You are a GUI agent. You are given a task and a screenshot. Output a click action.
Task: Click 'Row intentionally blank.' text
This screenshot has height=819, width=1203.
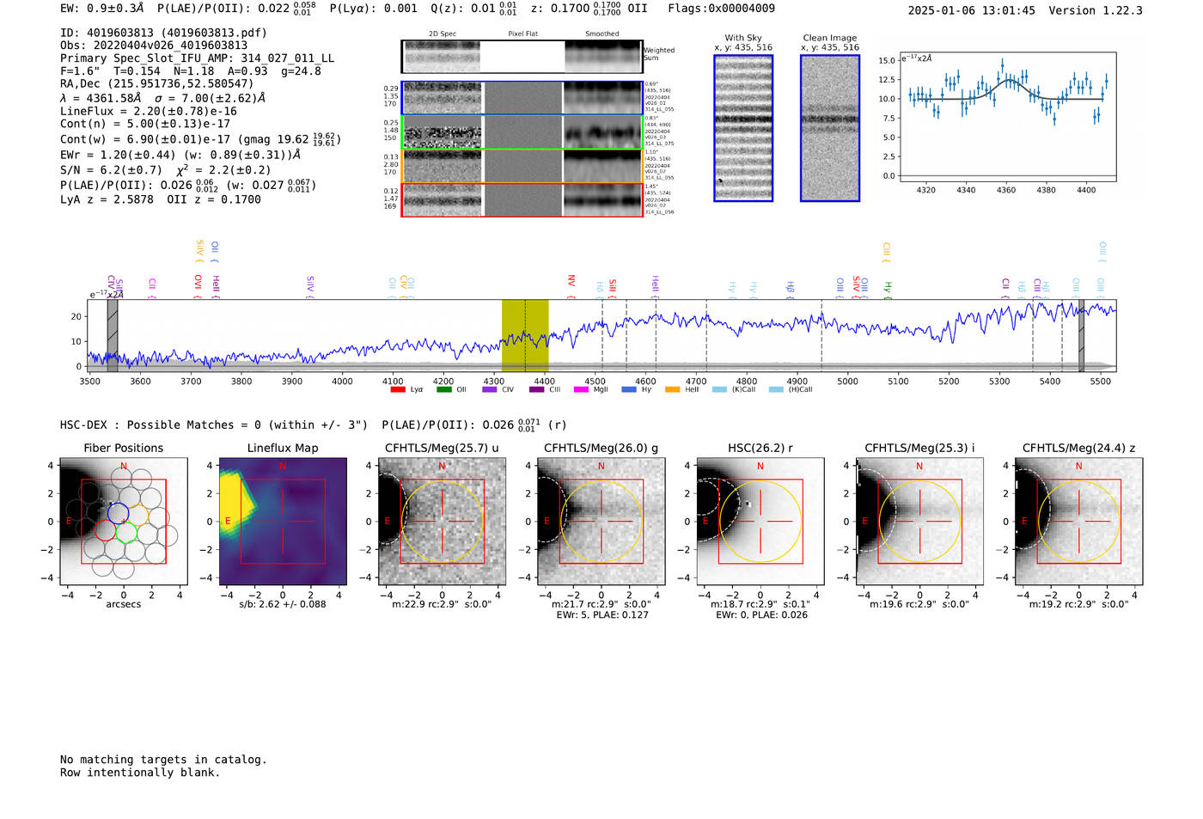[140, 773]
